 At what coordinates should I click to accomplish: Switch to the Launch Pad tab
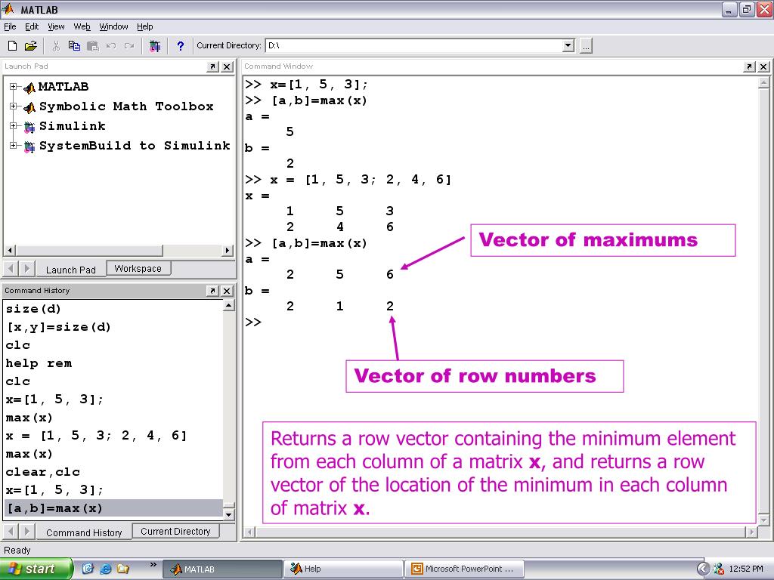[x=70, y=270]
